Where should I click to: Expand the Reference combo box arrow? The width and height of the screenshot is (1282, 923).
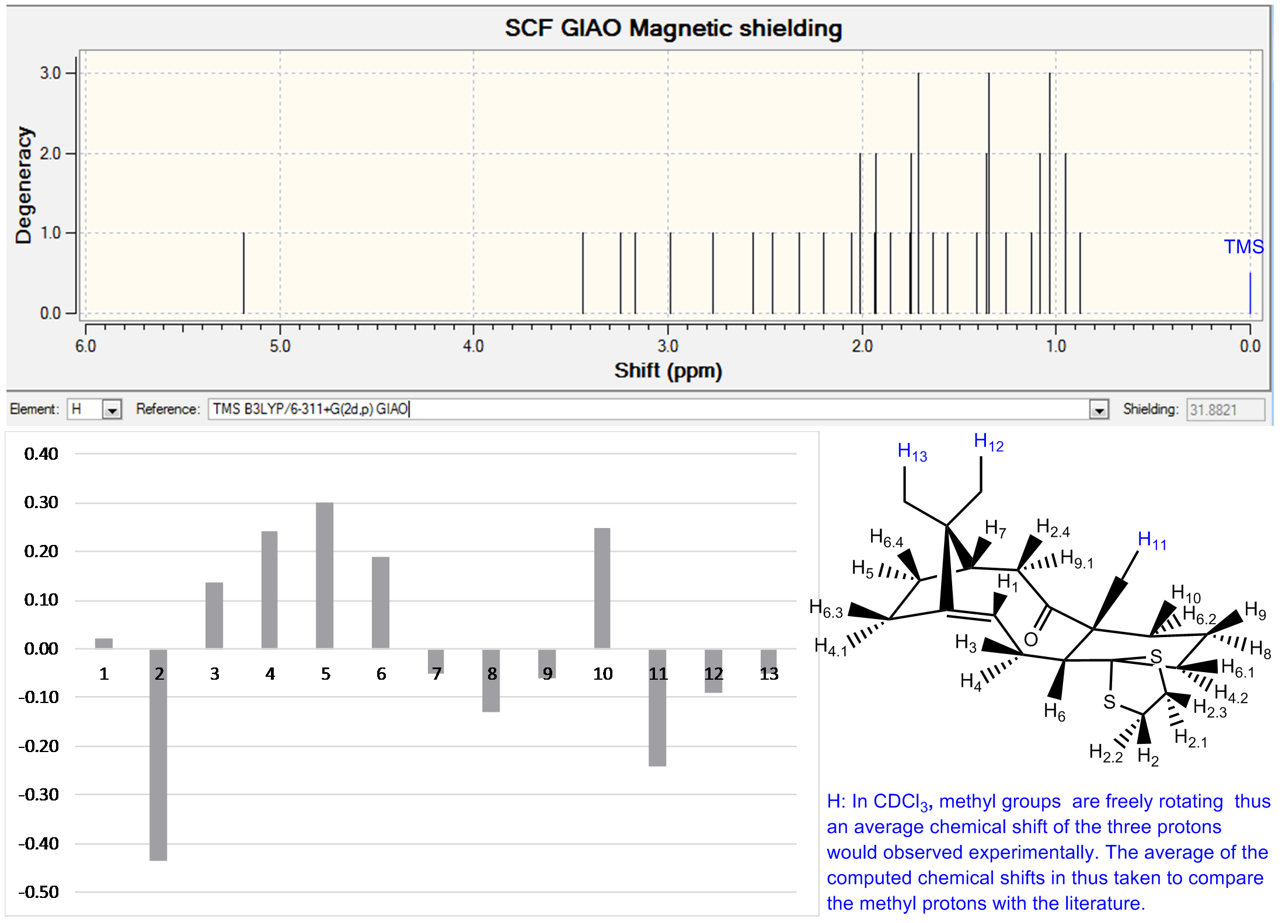click(1099, 410)
